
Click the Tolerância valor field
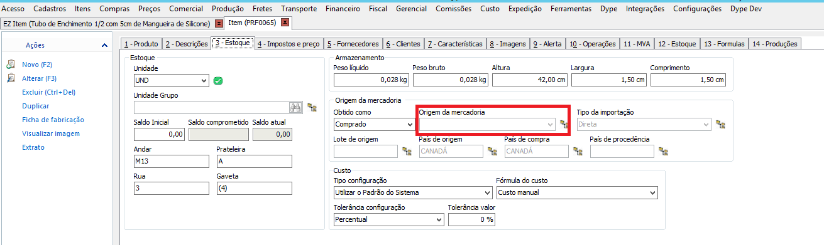[471, 220]
